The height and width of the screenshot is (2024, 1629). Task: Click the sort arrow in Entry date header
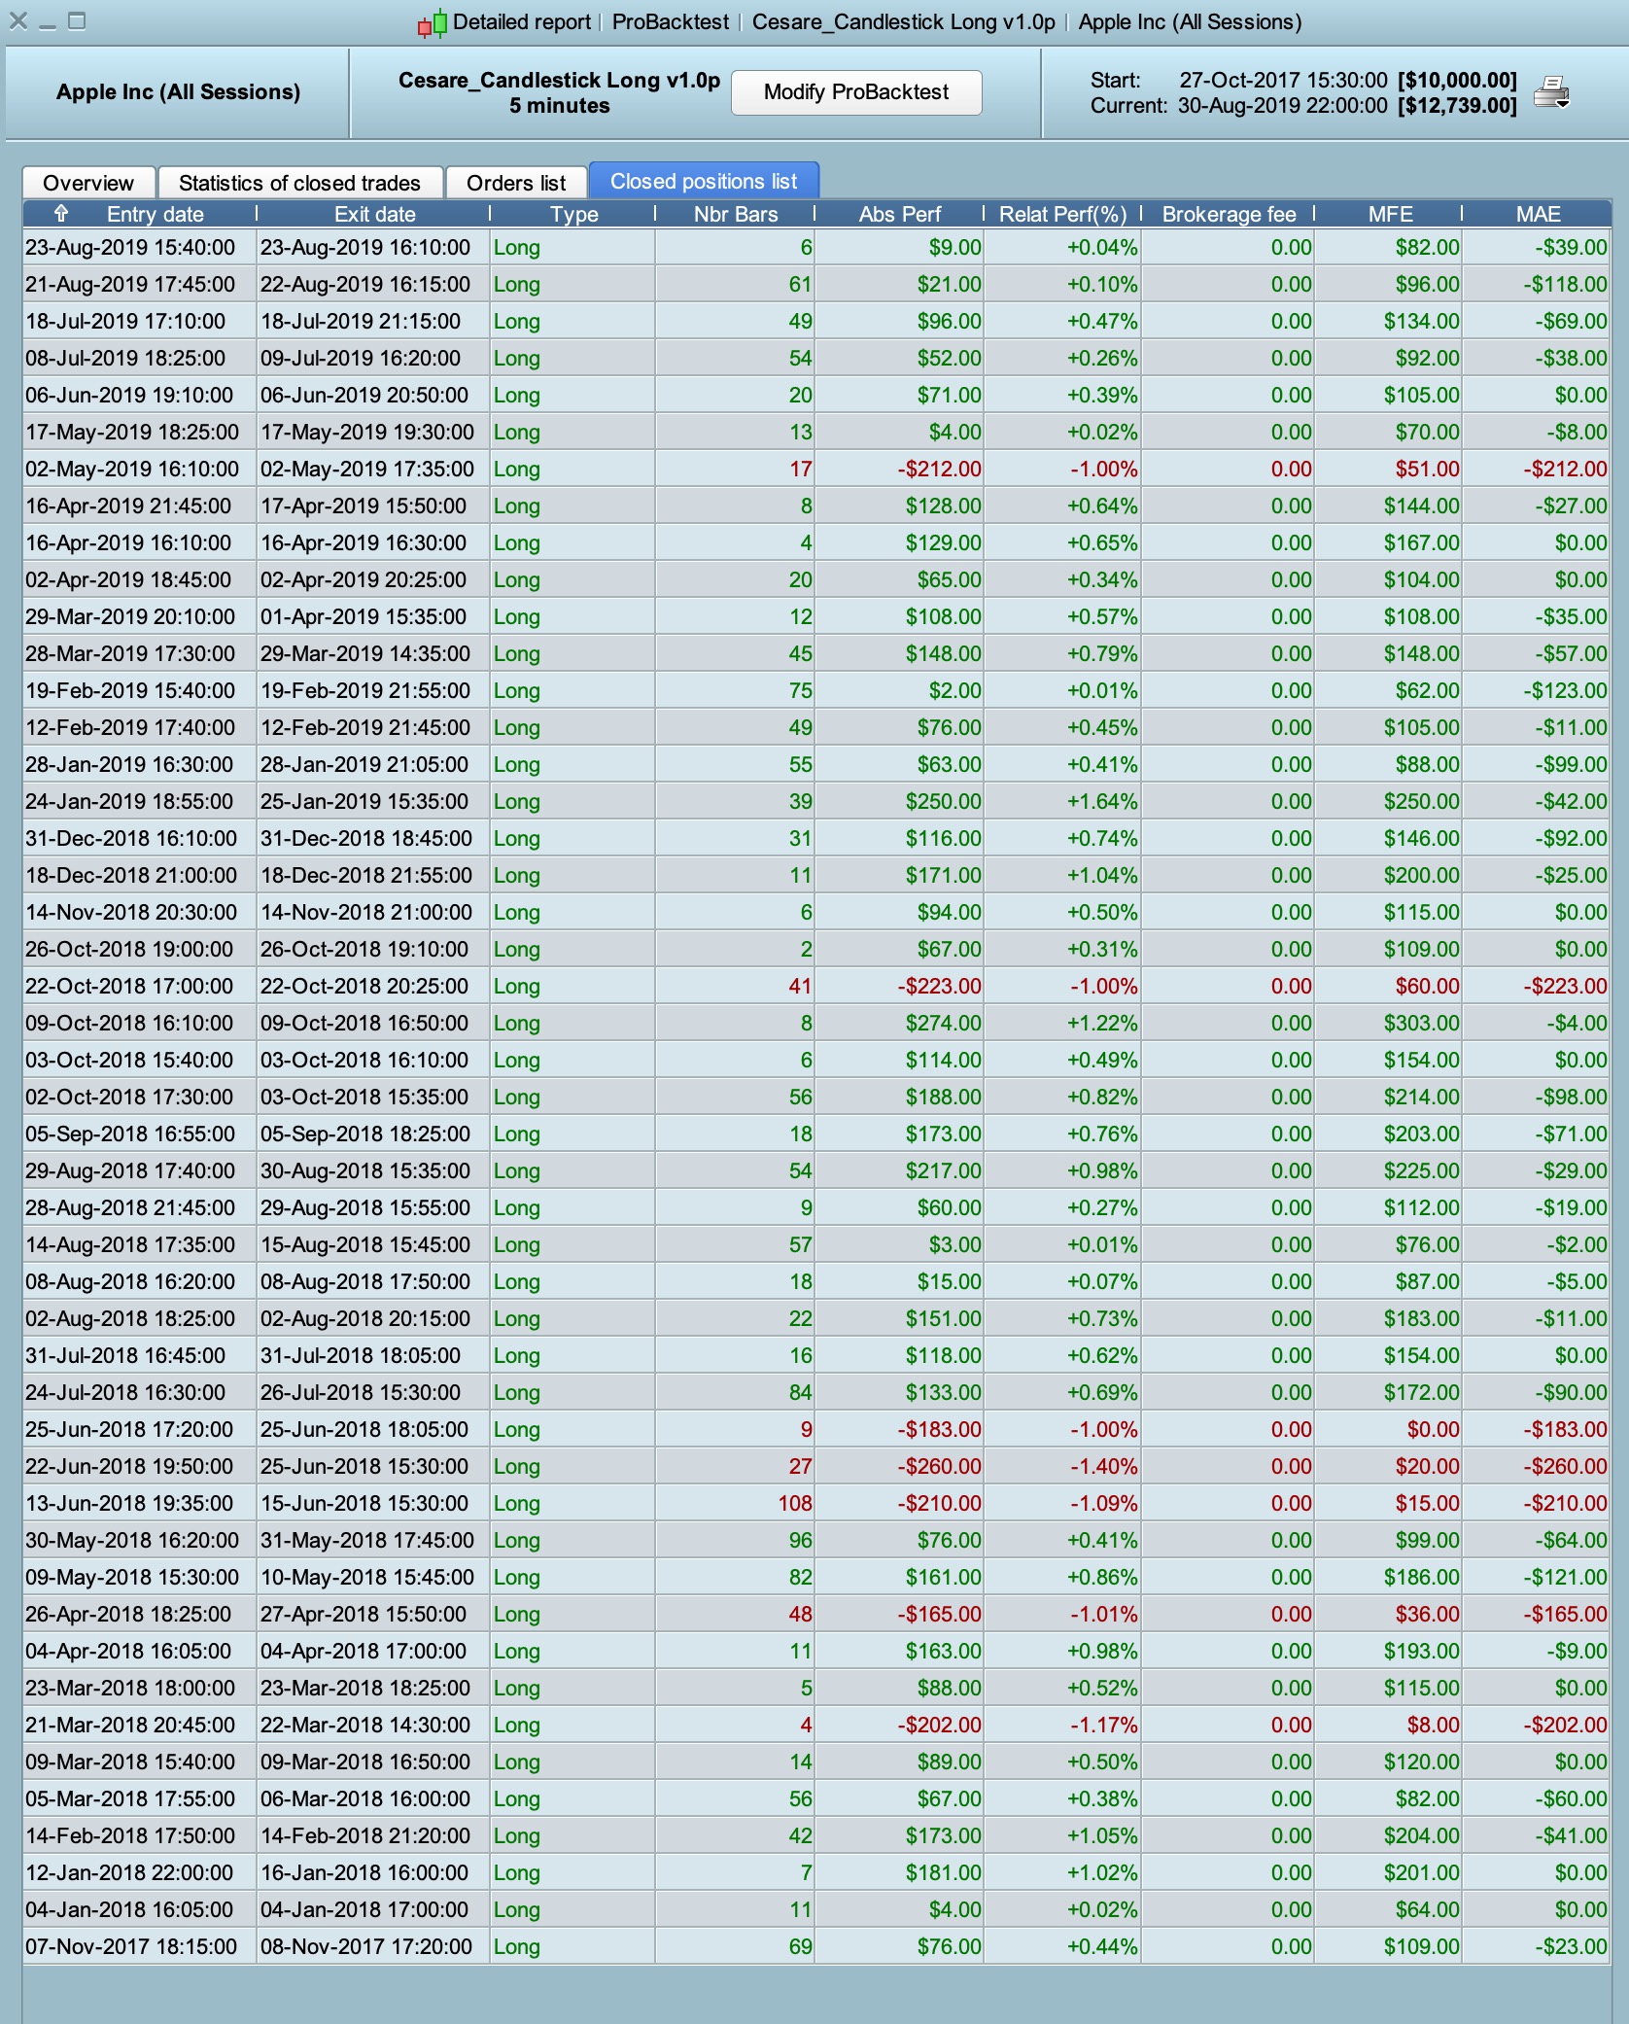61,213
